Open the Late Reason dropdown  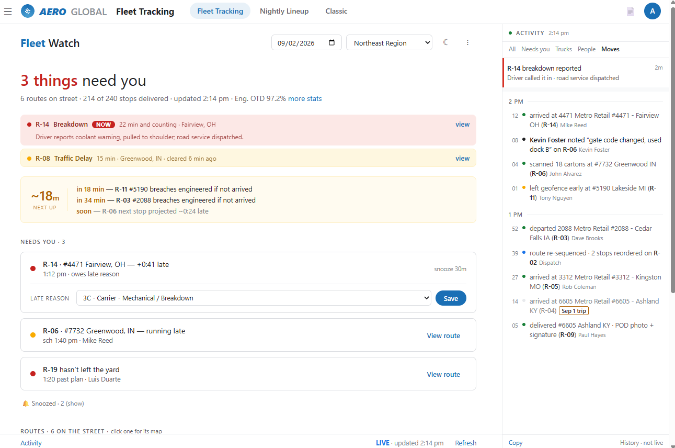254,298
